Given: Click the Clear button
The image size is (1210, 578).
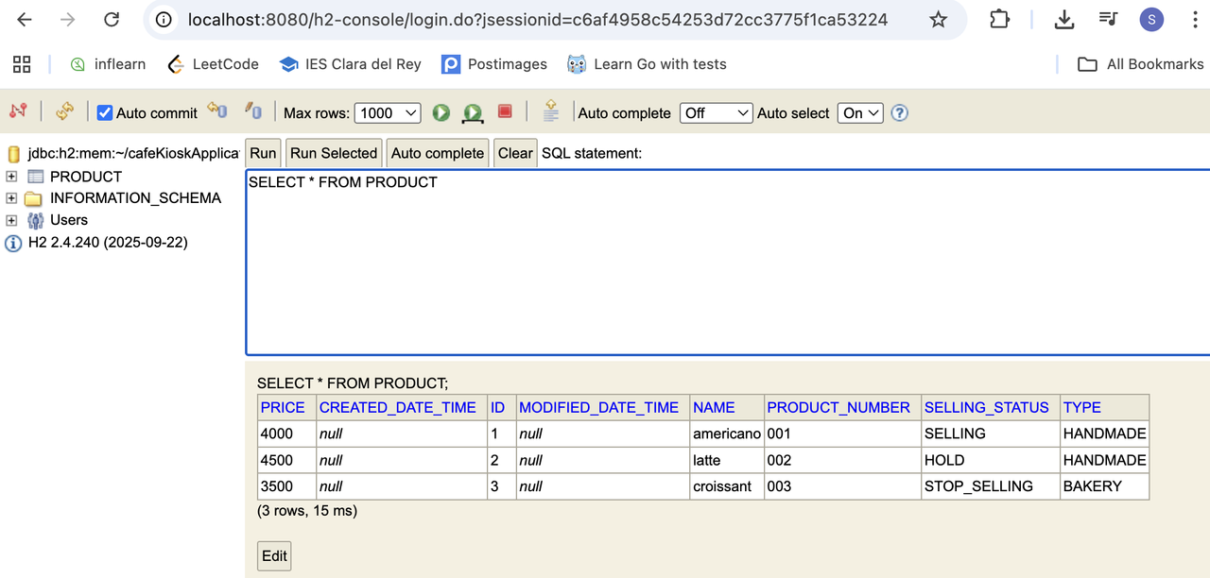Looking at the screenshot, I should point(515,153).
